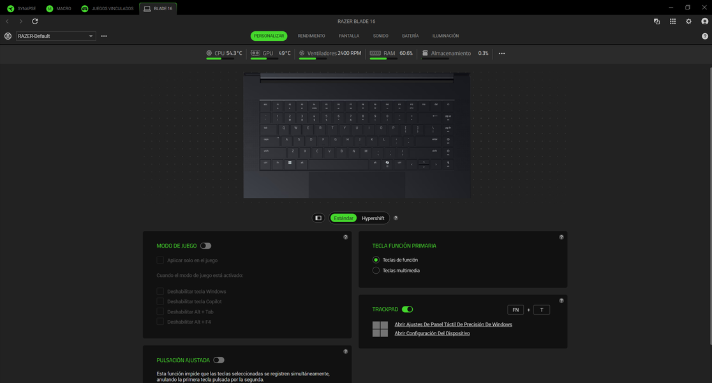Screen dimensions: 712x383
Task: Select the caps key on keyboard image
Action: click(x=270, y=141)
